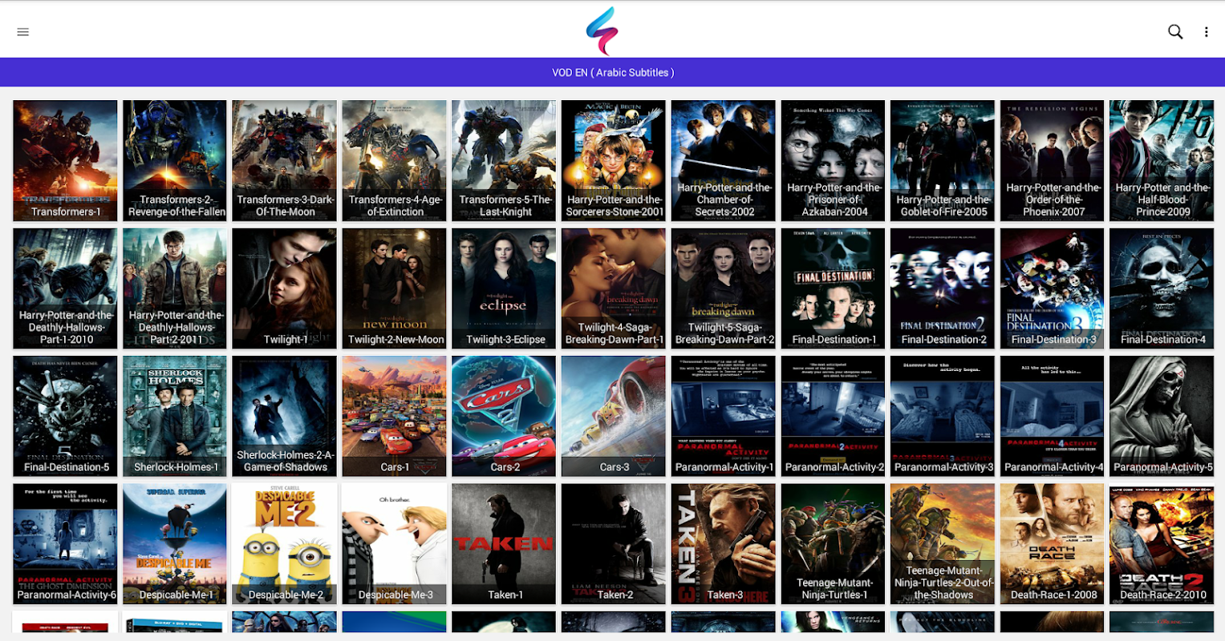Select the VOD EN (Arabic Subtitles) category bar

pyautogui.click(x=612, y=72)
